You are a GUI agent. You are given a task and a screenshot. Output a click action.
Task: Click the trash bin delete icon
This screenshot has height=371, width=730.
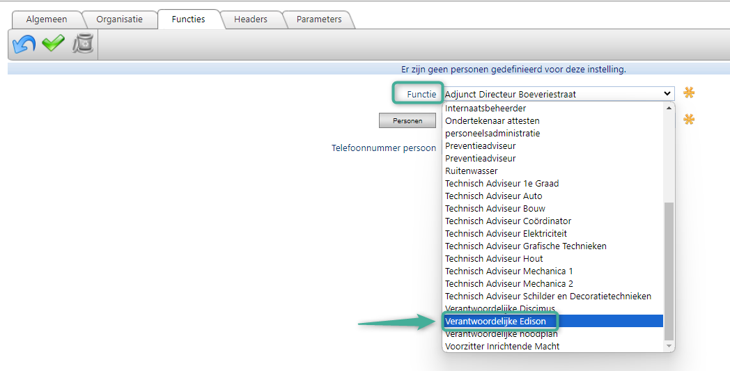pyautogui.click(x=83, y=45)
